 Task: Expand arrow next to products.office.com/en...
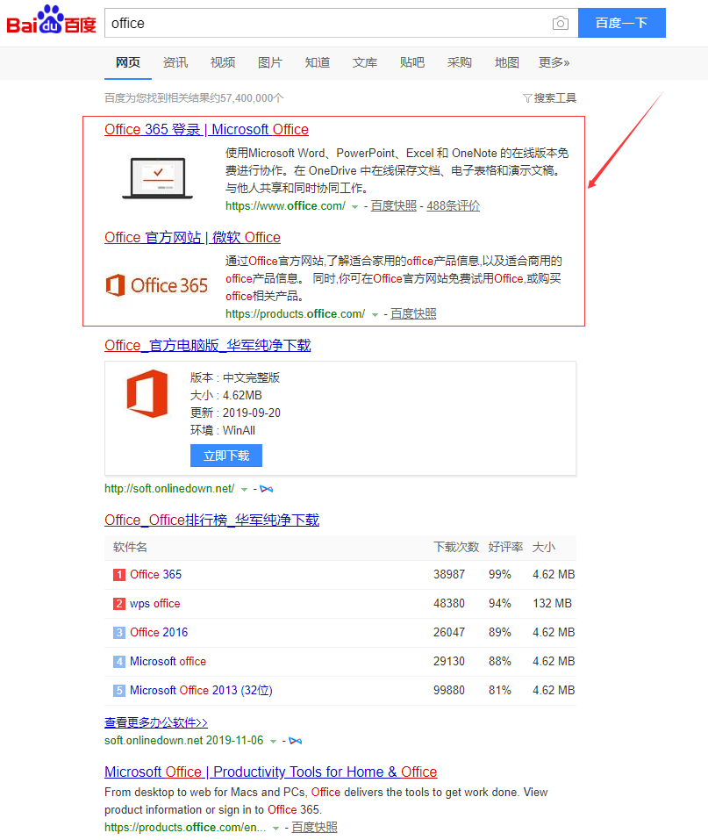(x=275, y=829)
